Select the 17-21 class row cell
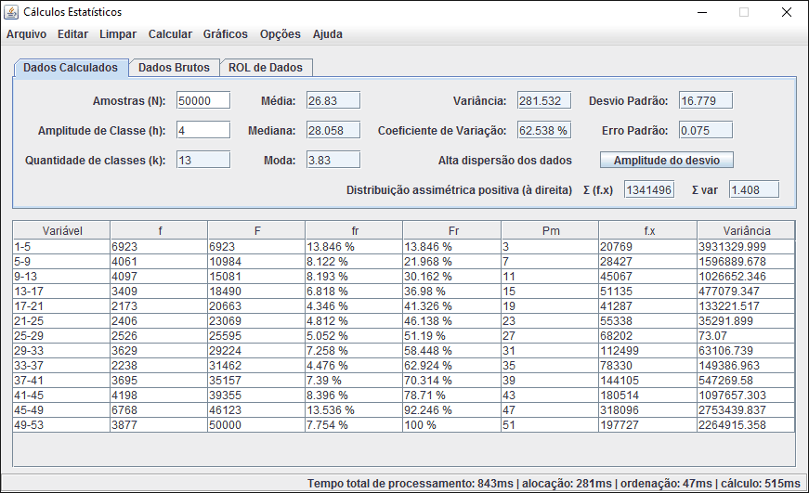Screen dimensions: 809x493 [61, 305]
